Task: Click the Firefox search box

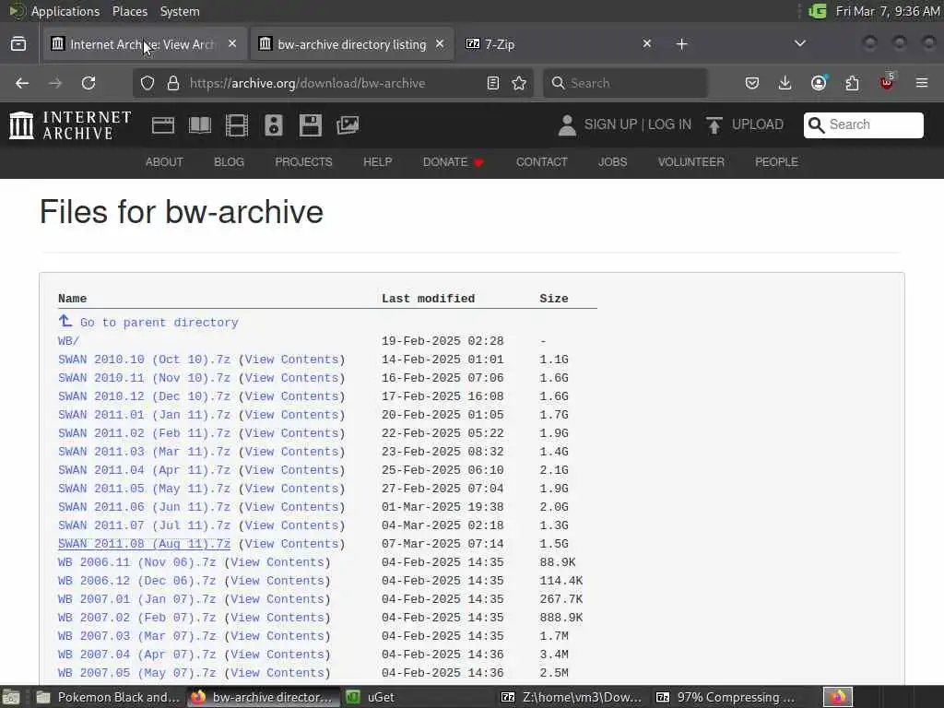Action: pyautogui.click(x=625, y=83)
